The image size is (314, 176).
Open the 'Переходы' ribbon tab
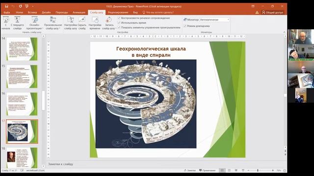coord(62,12)
